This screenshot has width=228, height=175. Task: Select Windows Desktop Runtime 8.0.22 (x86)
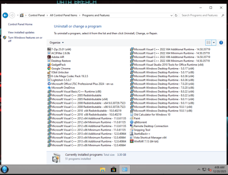[162, 95]
